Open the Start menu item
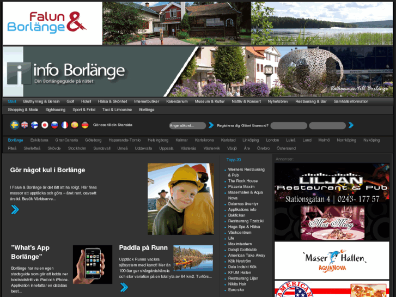The height and width of the screenshot is (297, 396). click(x=12, y=101)
